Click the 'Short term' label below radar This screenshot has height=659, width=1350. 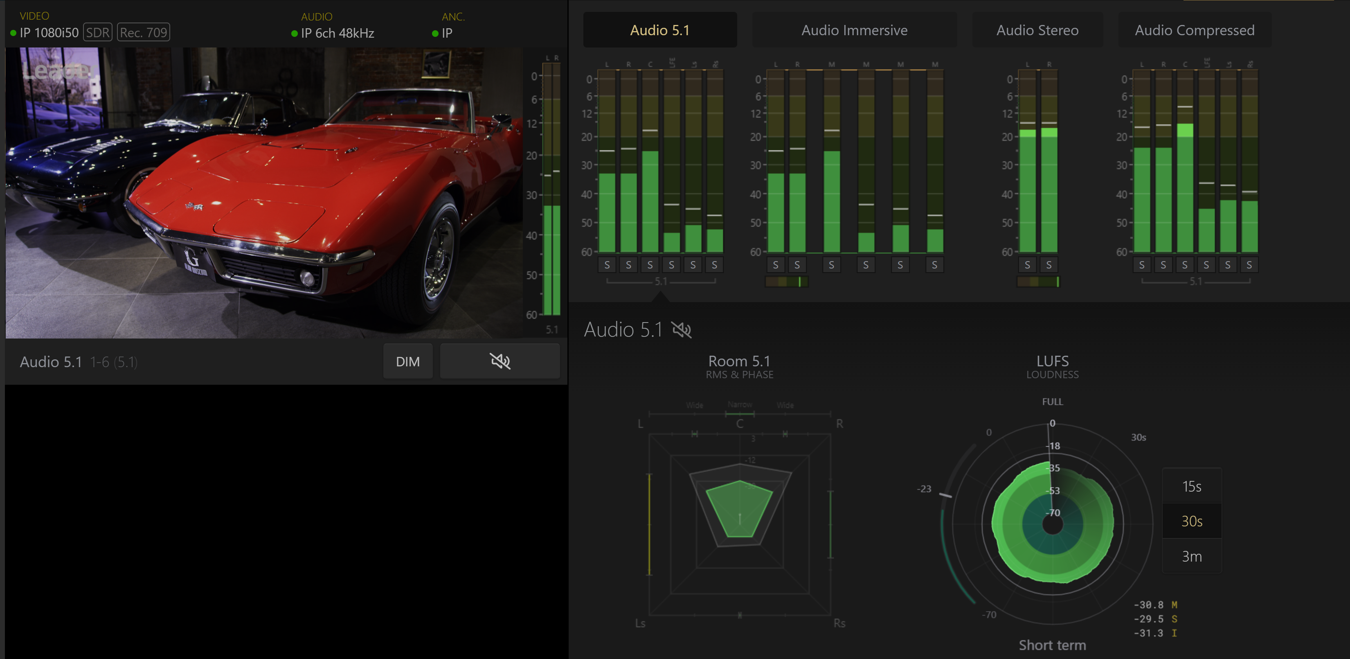pos(1052,645)
